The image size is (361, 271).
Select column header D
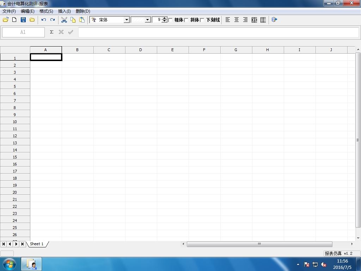141,50
